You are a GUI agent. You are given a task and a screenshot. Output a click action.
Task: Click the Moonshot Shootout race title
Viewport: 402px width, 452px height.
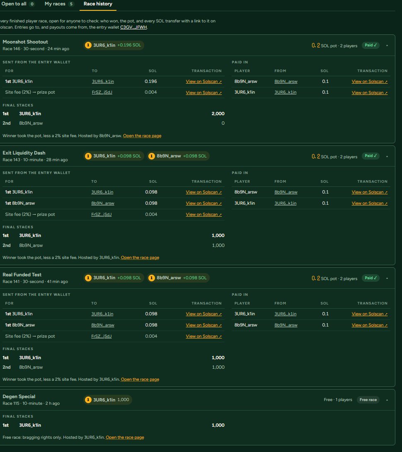[25, 42]
